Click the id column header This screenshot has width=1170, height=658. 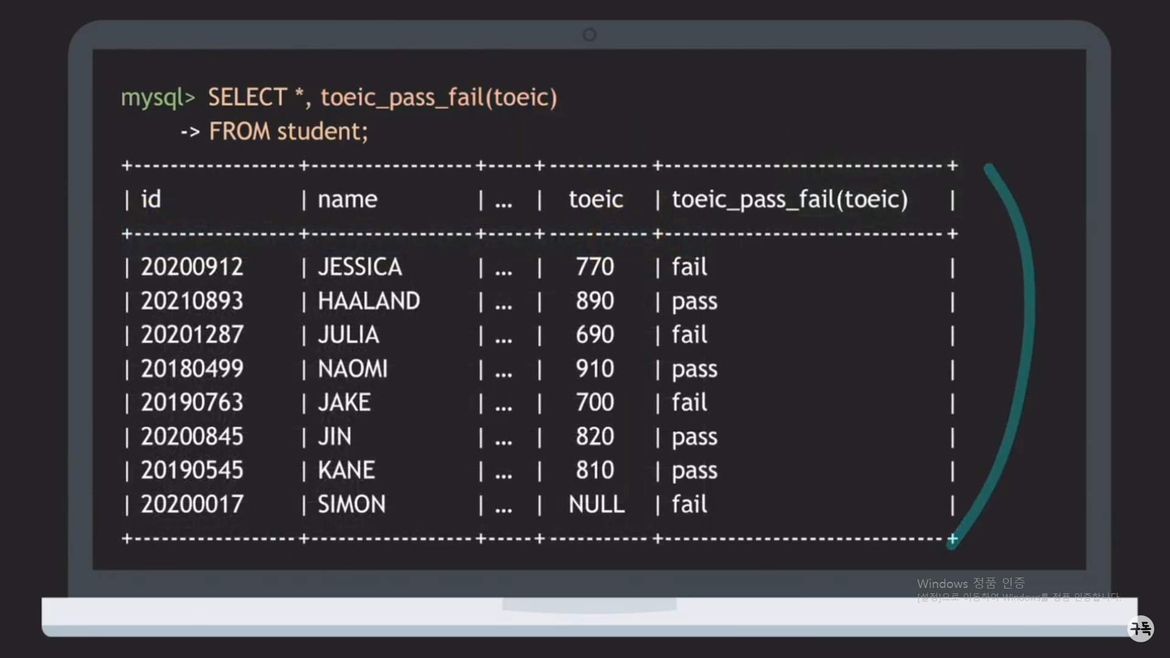point(151,199)
